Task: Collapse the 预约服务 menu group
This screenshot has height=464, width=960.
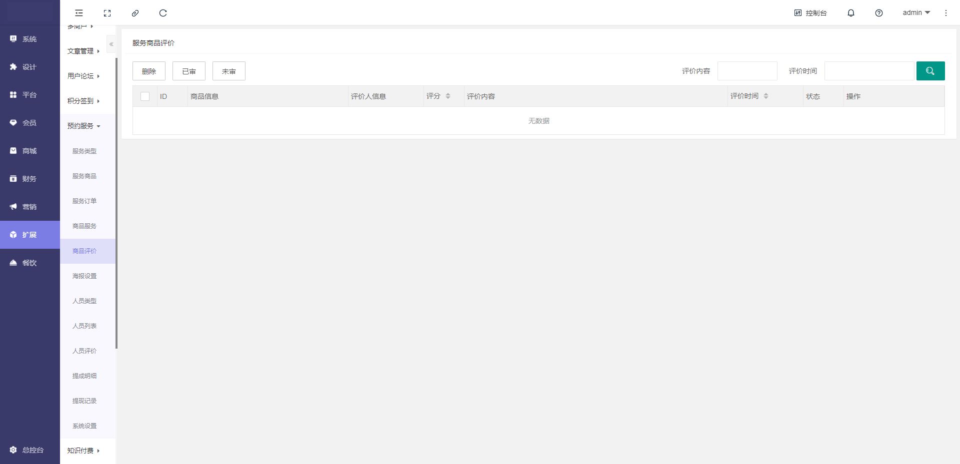Action: coord(84,126)
